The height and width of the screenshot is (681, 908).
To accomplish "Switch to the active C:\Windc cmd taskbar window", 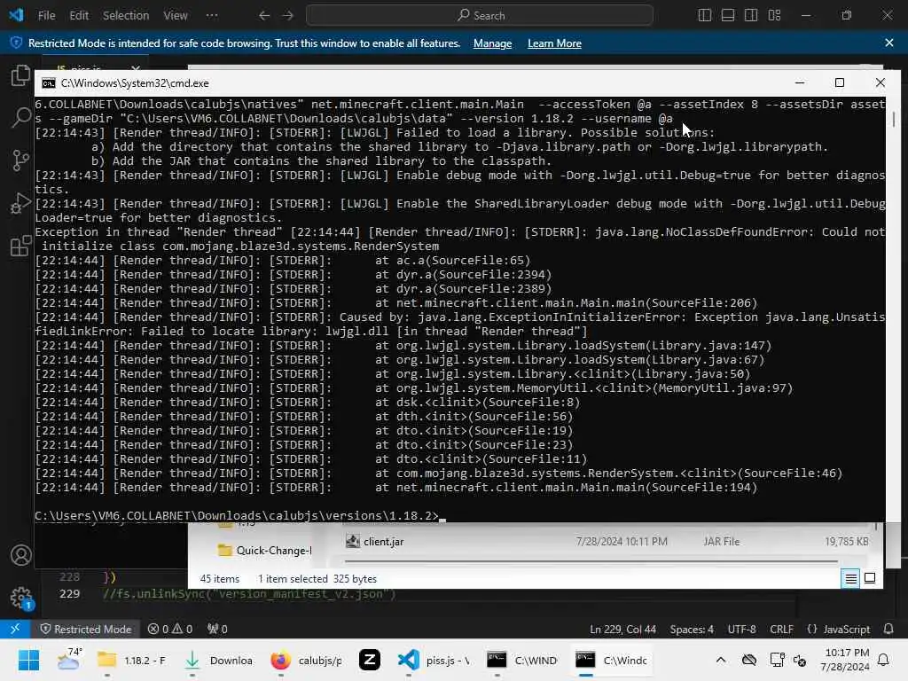I will [611, 660].
